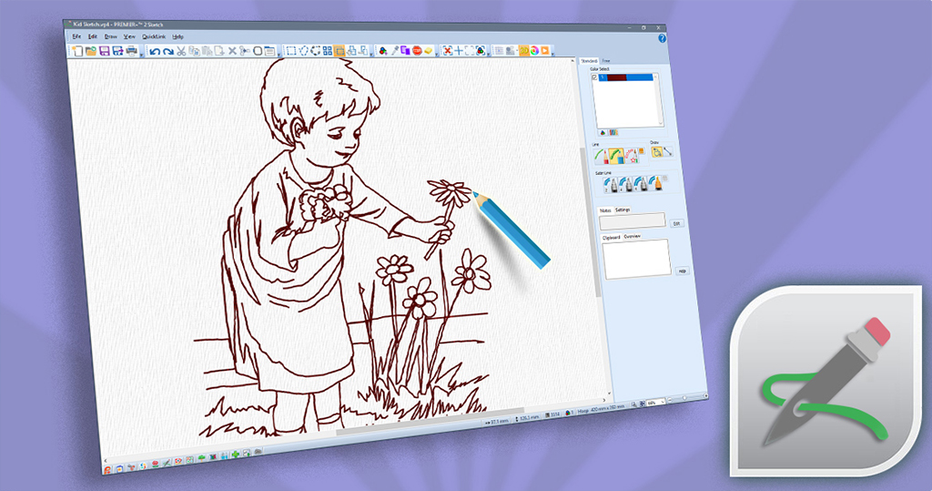Click down arrow of Color Select list scrollbar

click(661, 123)
